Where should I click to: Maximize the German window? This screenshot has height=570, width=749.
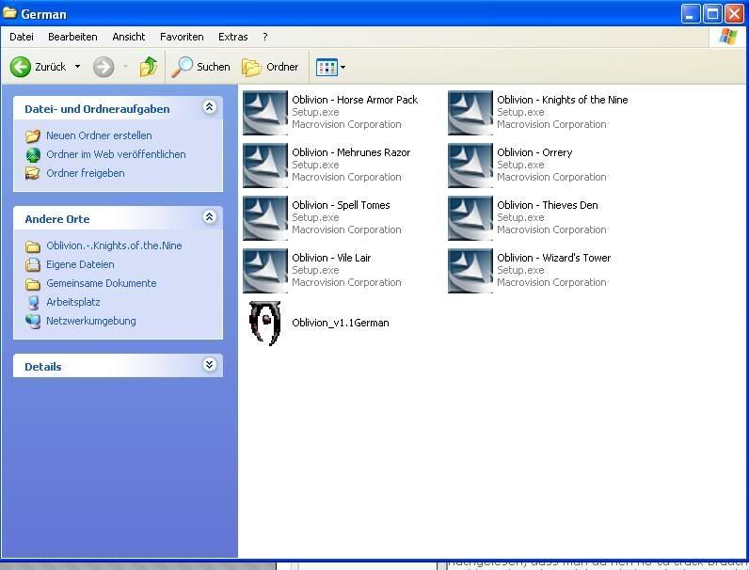(x=712, y=14)
